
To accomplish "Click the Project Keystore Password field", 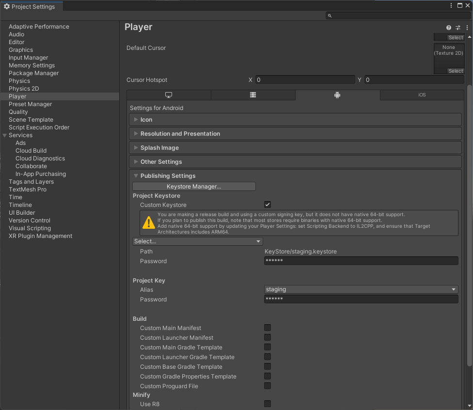I will (x=361, y=261).
